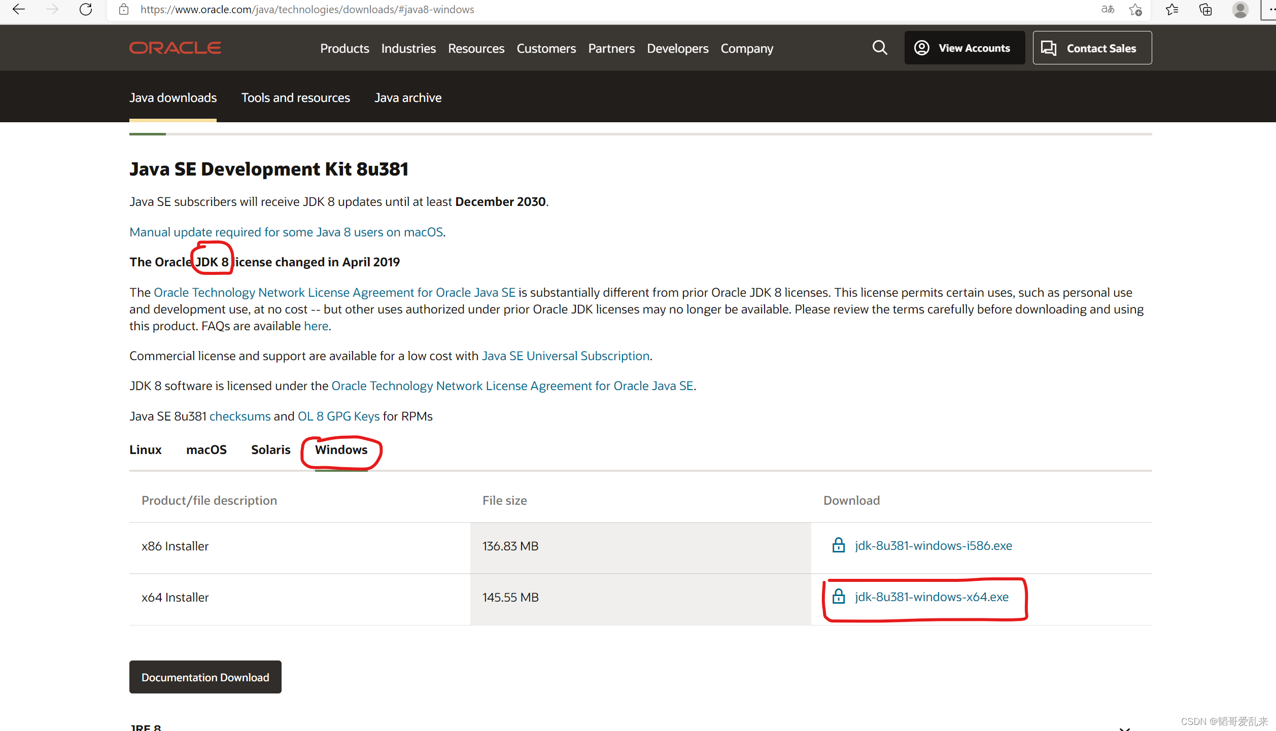The width and height of the screenshot is (1276, 731).
Task: Click the site lock icon in address bar
Action: (x=124, y=9)
